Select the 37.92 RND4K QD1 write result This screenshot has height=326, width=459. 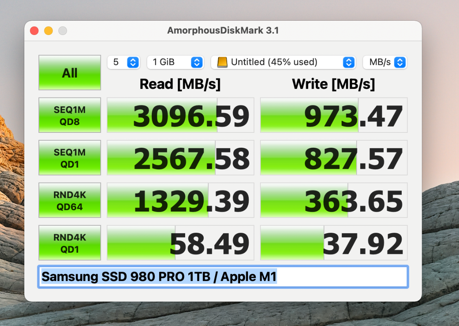[334, 243]
